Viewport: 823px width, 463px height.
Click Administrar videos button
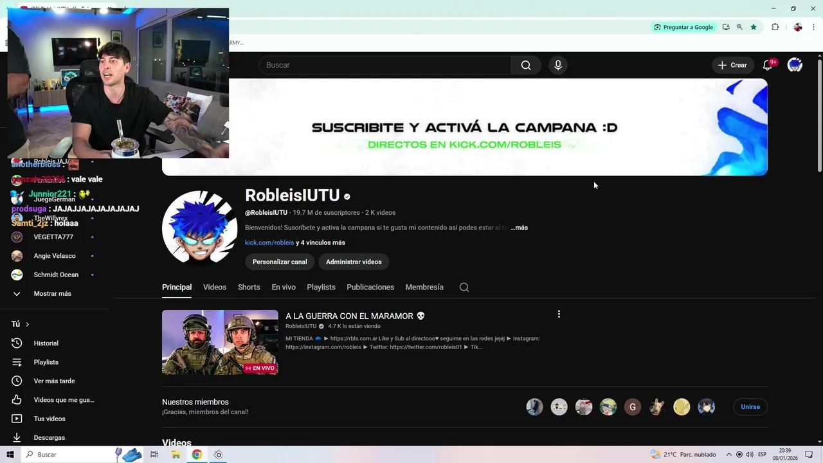(354, 262)
